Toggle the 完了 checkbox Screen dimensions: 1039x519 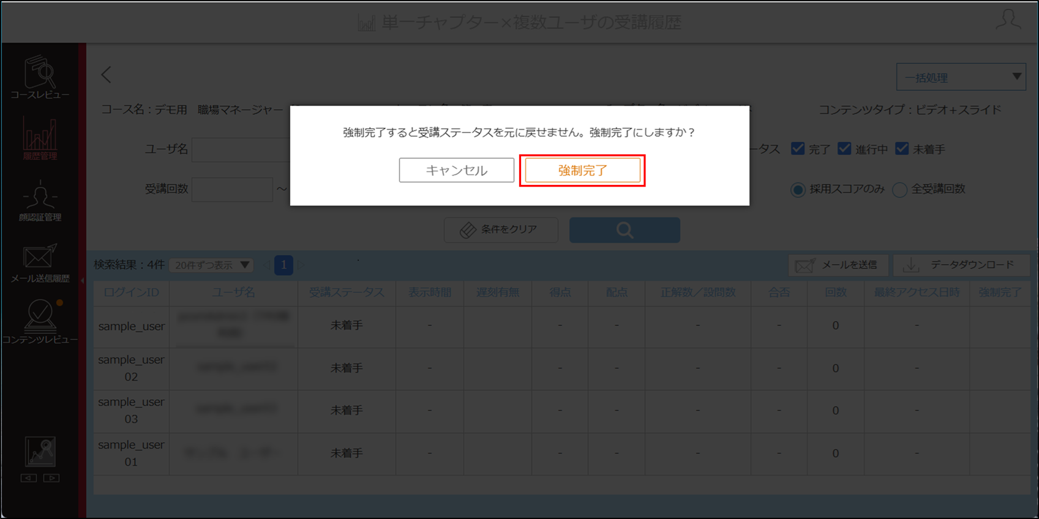(x=797, y=149)
